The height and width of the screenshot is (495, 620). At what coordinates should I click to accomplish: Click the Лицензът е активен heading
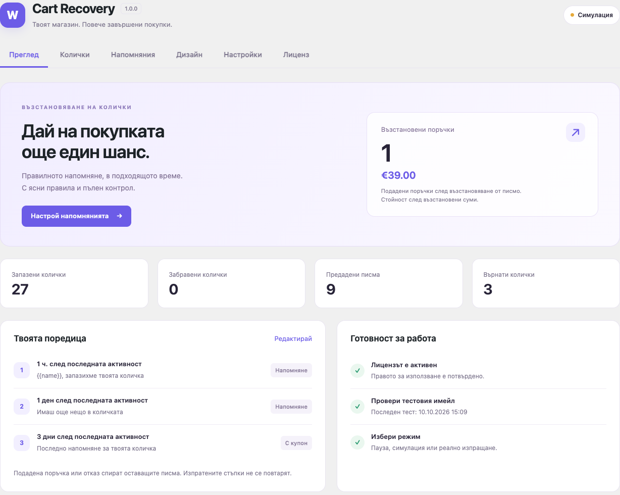pos(404,365)
